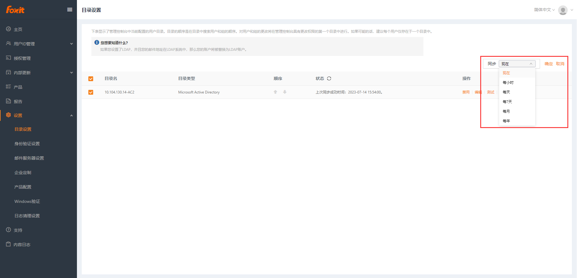Screen dimensions: 577x278
Task: Click the 用户ID管理 user icon
Action: click(x=8, y=44)
